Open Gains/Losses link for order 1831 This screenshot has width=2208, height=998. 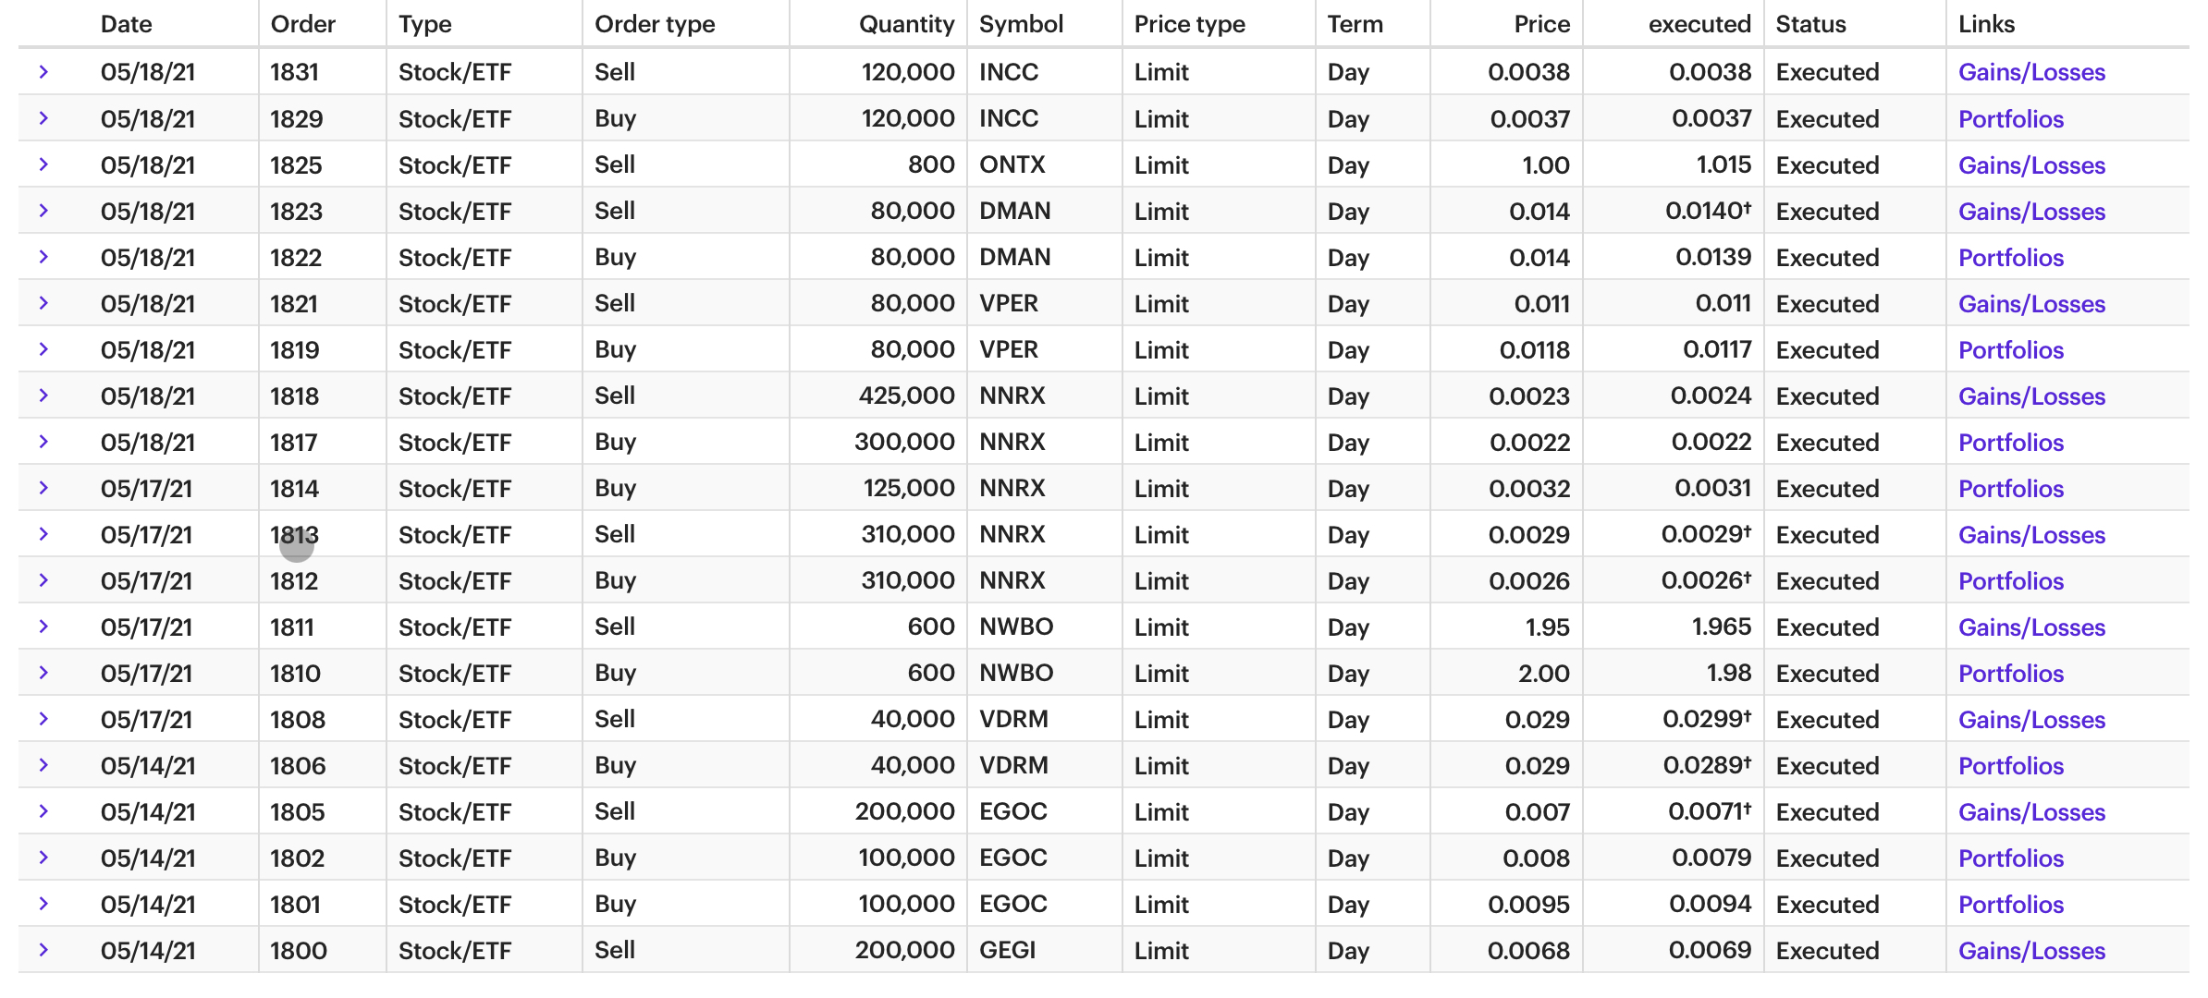coord(2031,72)
